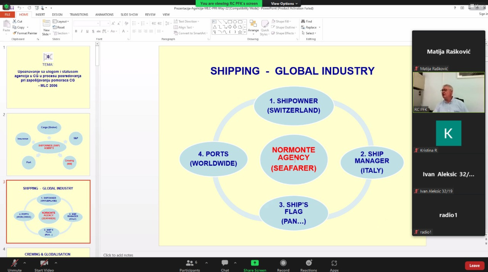The height and width of the screenshot is (272, 488).
Task: Open the Chat panel
Action: point(225,263)
